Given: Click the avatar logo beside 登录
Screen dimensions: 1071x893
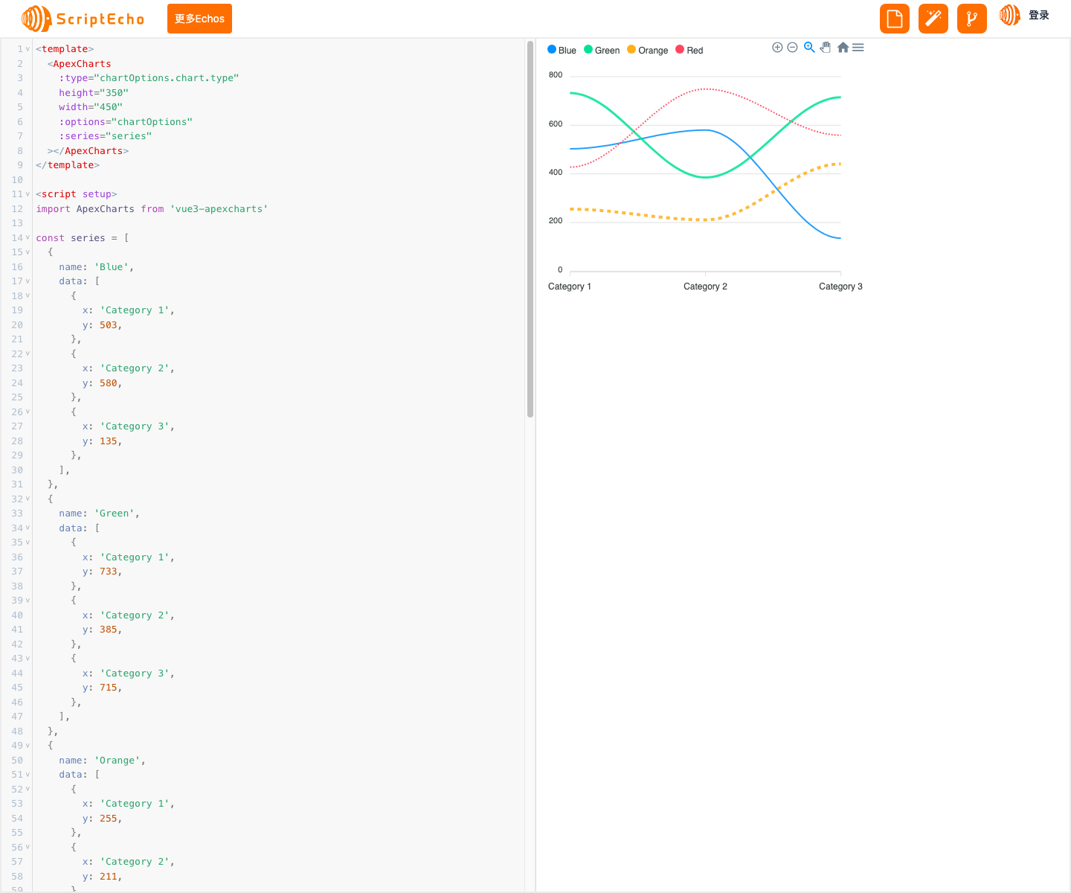Looking at the screenshot, I should pos(1010,15).
